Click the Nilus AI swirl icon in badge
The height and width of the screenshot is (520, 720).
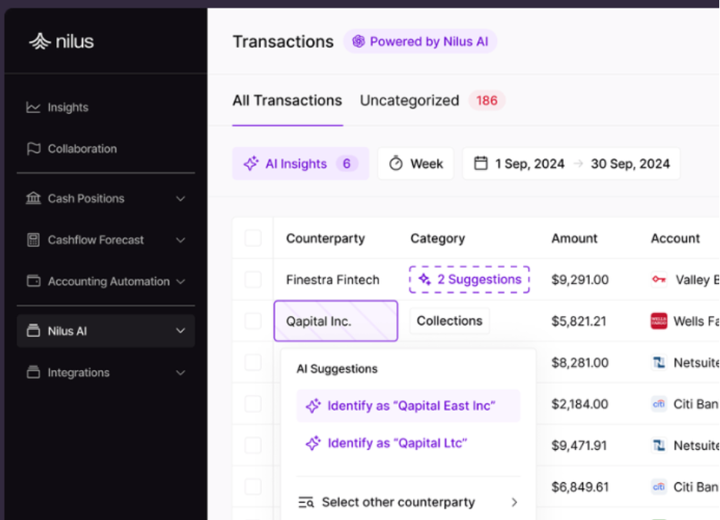[x=358, y=42]
